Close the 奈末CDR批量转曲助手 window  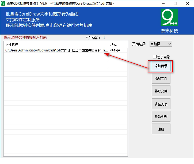(188, 3)
